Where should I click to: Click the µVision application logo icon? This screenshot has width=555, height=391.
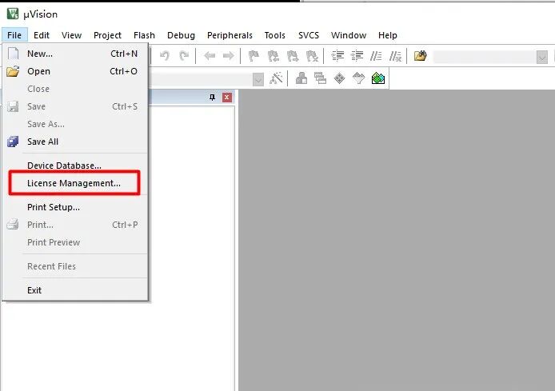point(13,14)
